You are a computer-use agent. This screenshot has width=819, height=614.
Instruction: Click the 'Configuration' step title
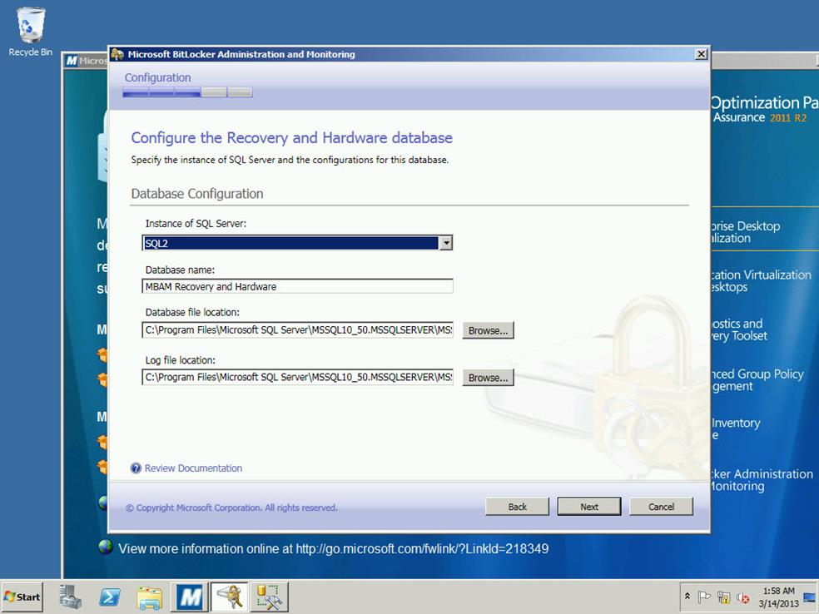point(158,78)
